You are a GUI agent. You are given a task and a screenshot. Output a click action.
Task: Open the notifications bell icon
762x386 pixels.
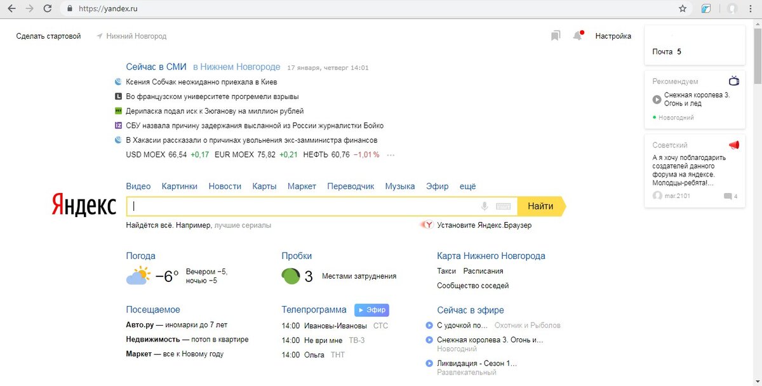578,36
